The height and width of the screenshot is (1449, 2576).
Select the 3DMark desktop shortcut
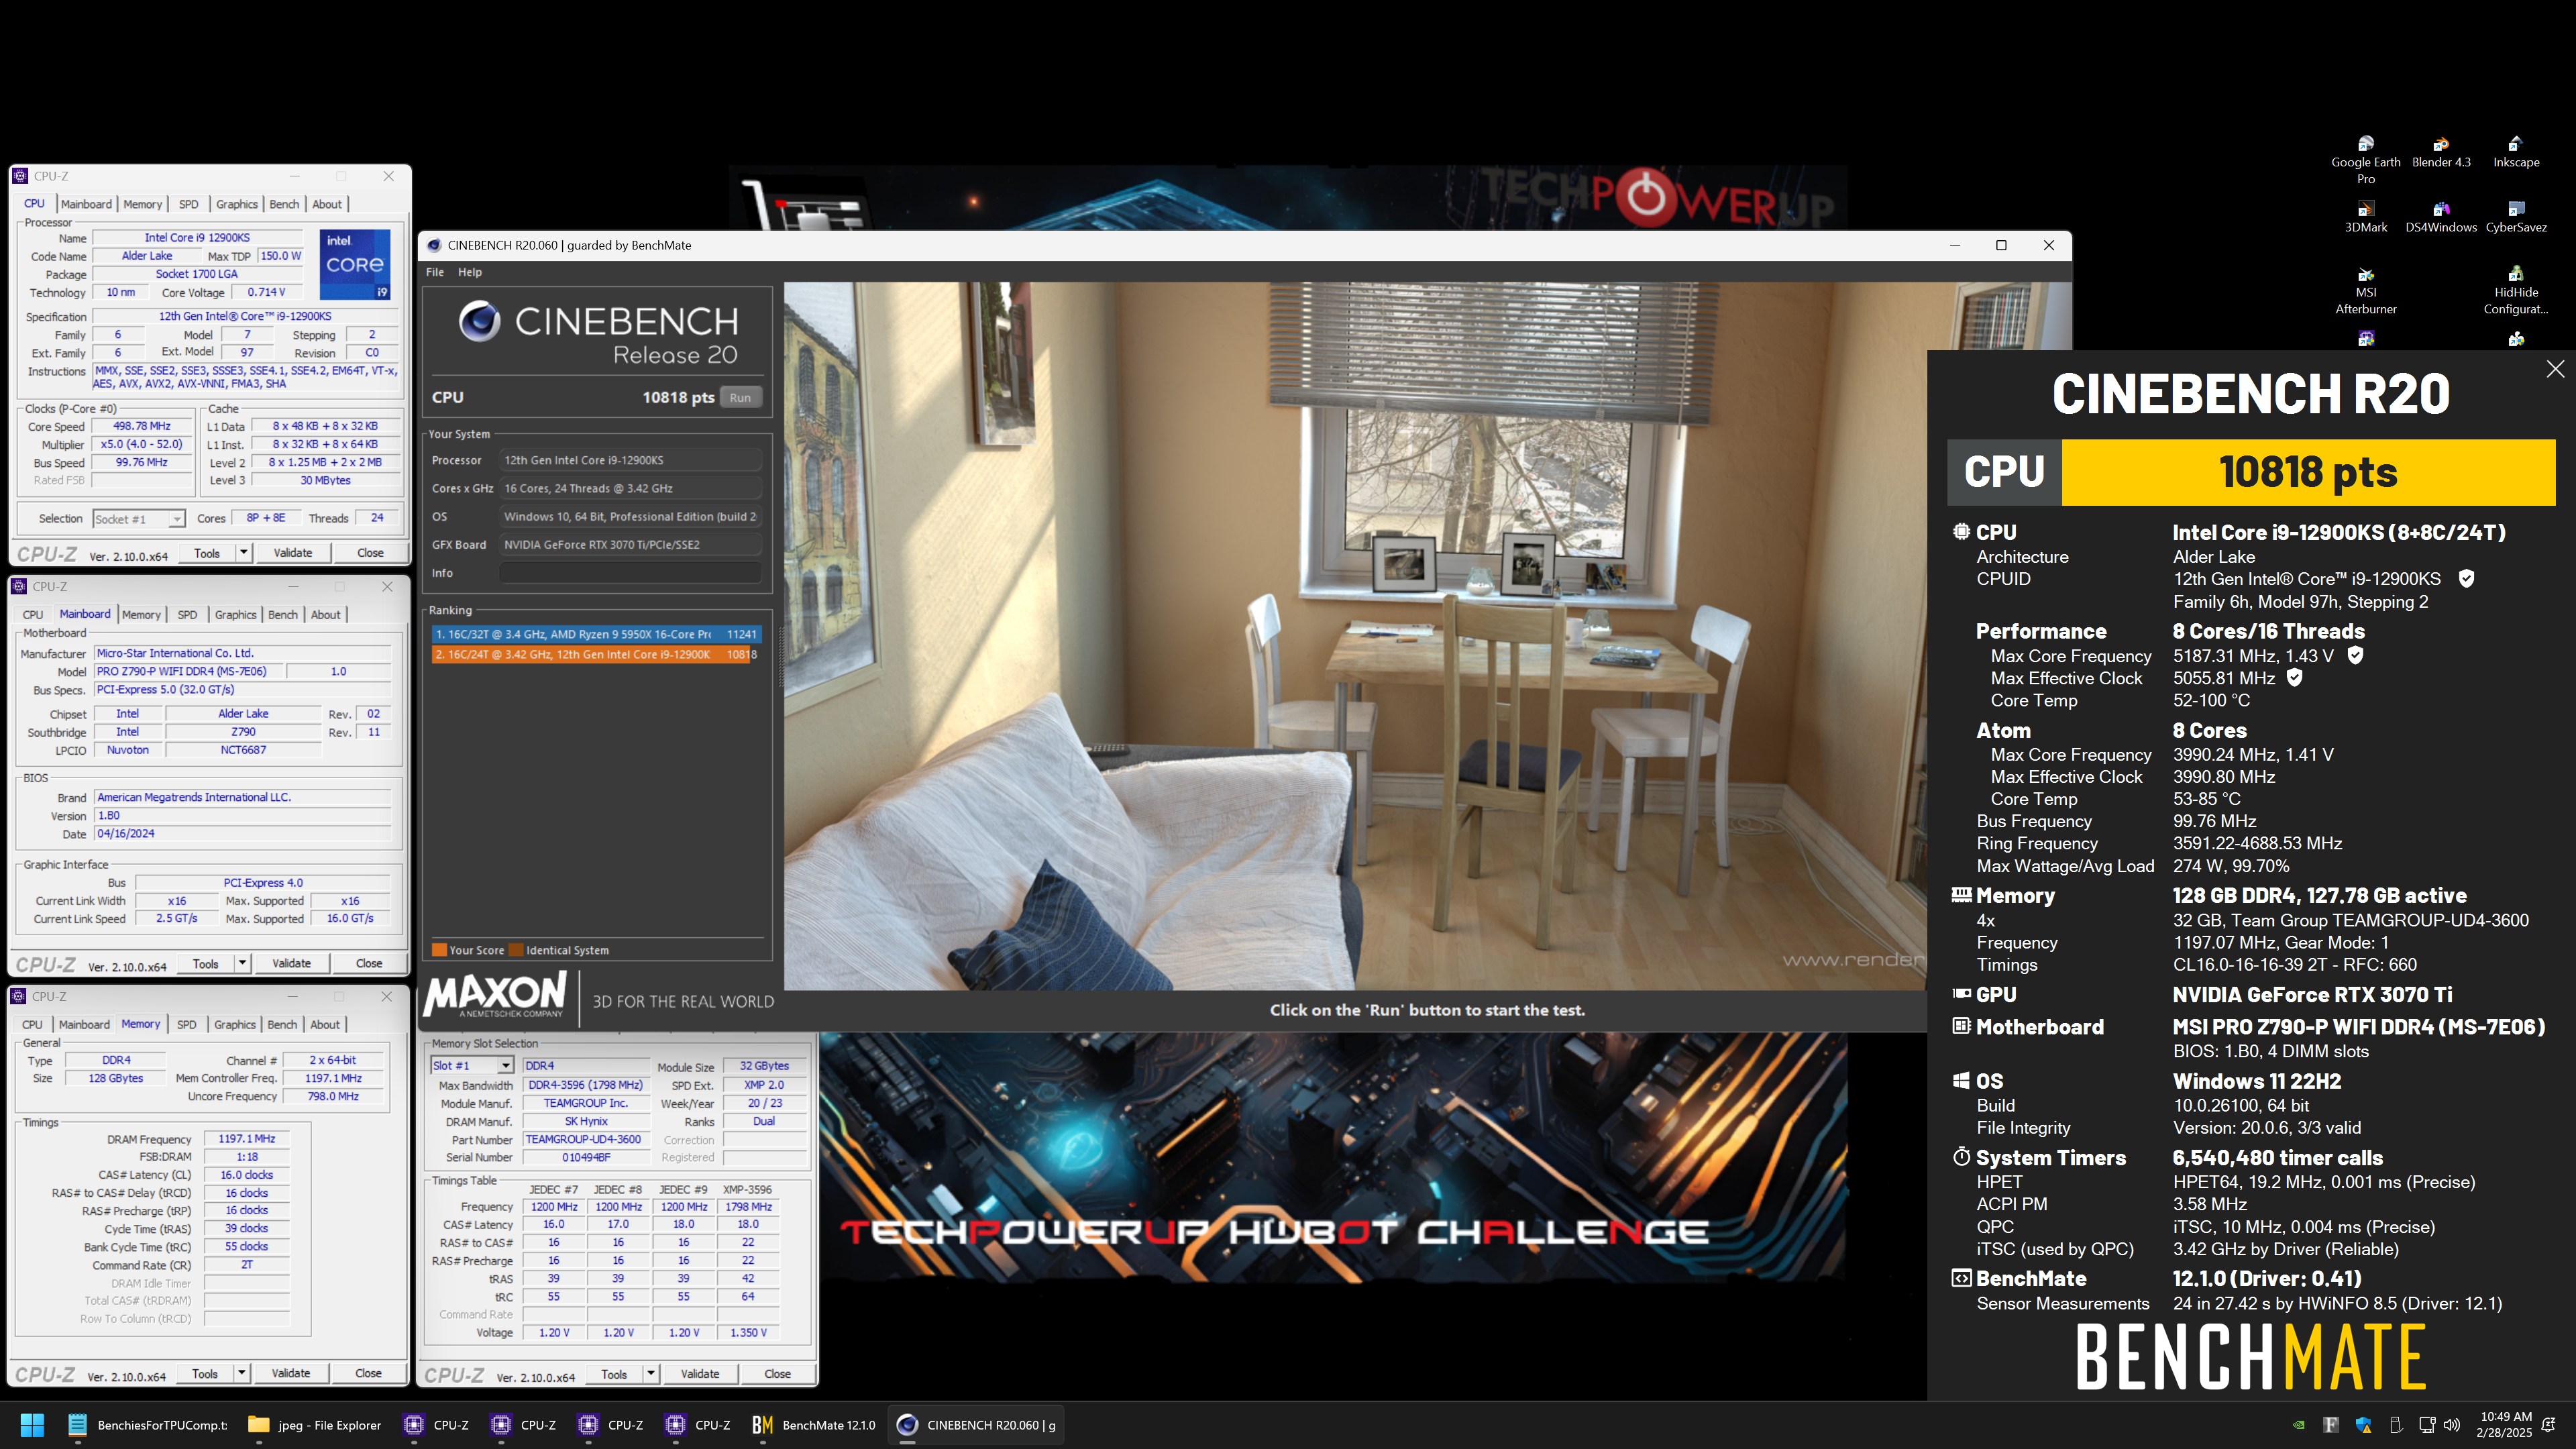click(x=2365, y=217)
